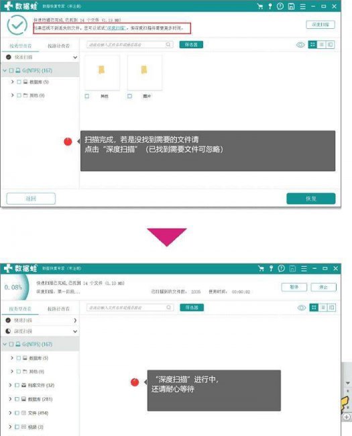Check 数据库 (5) box in scan-complete window
Viewport: 352px width, 436px height.
point(19,82)
